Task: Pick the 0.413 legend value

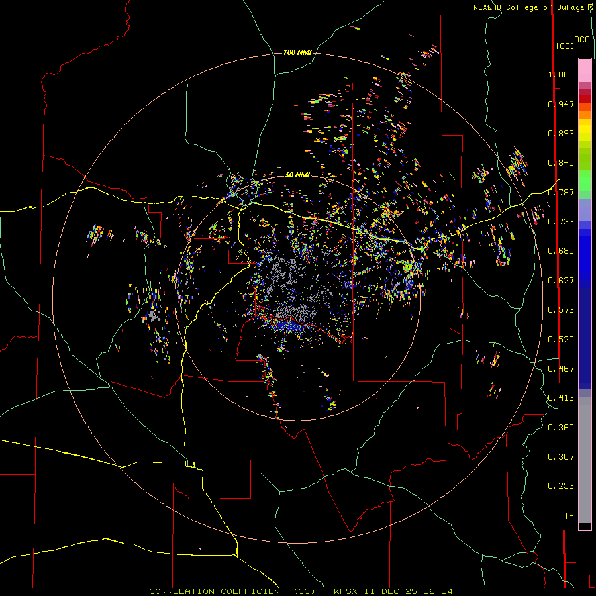Action: [x=561, y=398]
